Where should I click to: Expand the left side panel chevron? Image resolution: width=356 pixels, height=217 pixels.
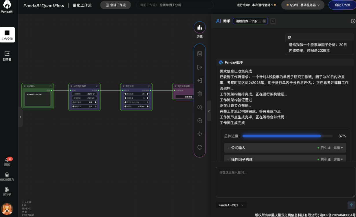(x=20, y=117)
